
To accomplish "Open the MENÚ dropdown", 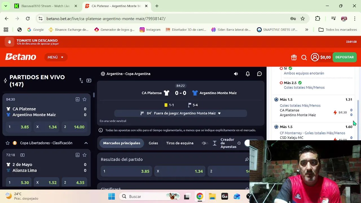I will pos(56,57).
